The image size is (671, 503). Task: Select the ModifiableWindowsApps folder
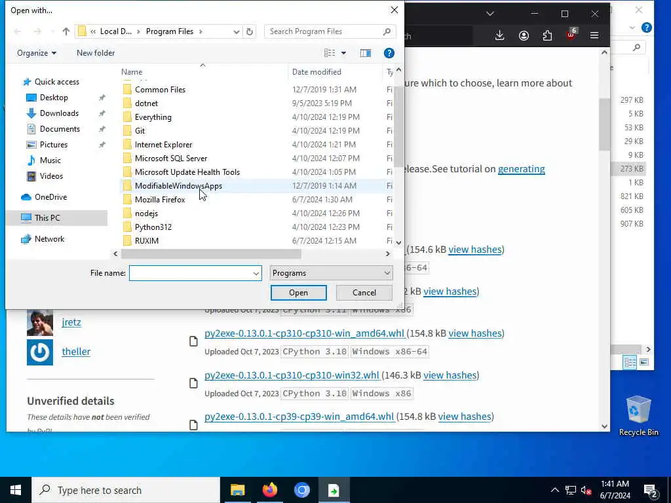(178, 185)
